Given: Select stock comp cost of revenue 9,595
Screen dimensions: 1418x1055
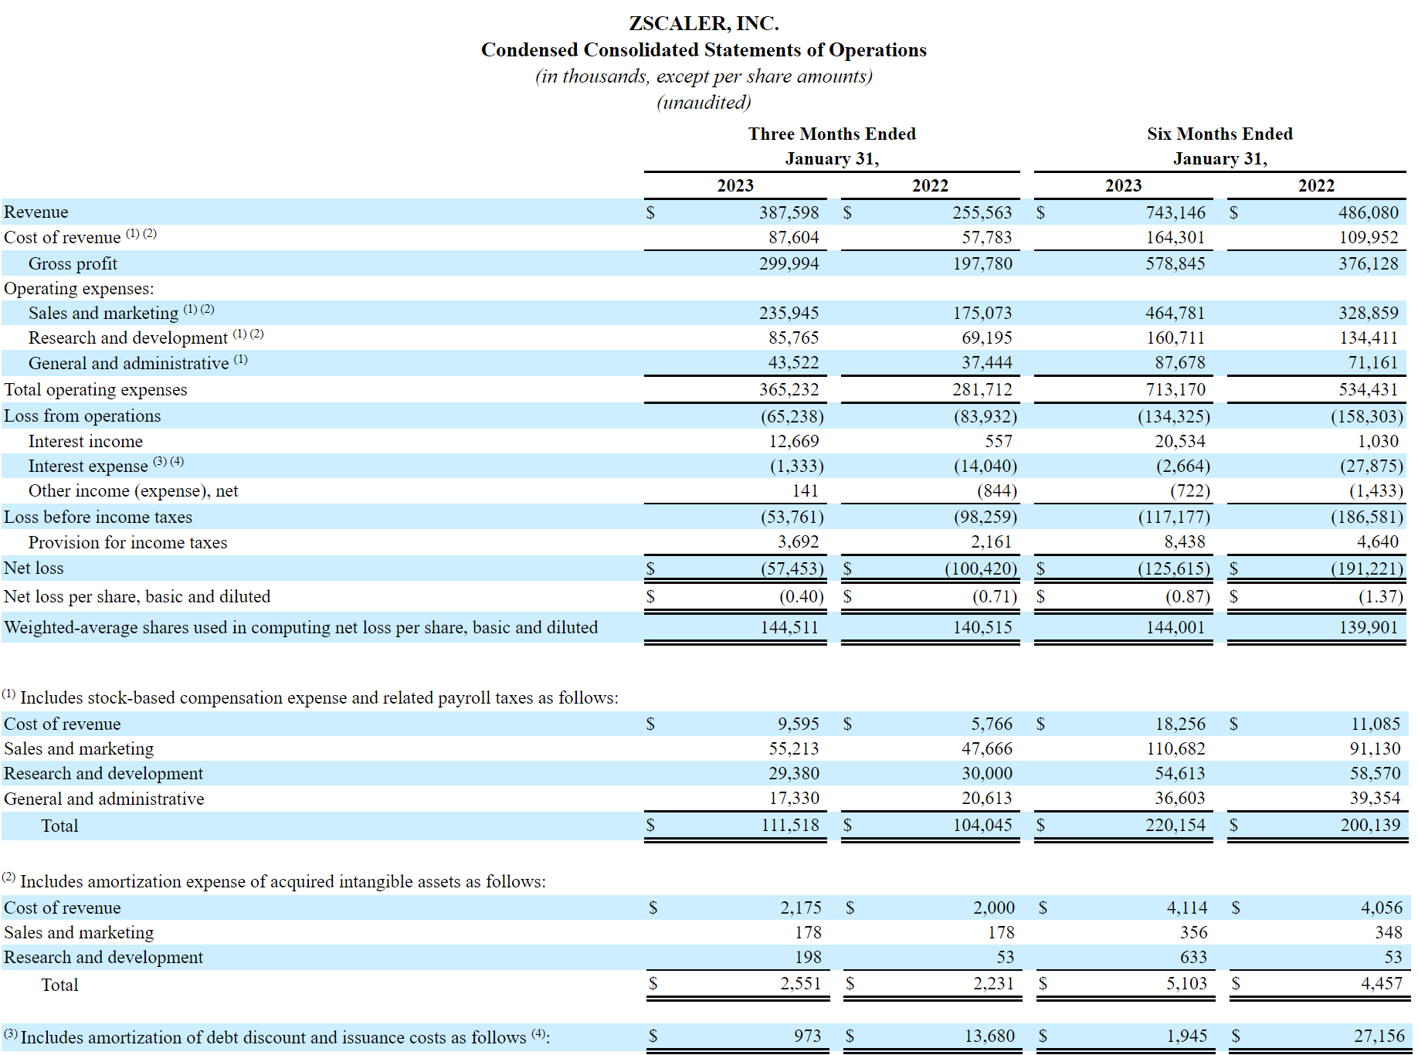Looking at the screenshot, I should pos(798,724).
